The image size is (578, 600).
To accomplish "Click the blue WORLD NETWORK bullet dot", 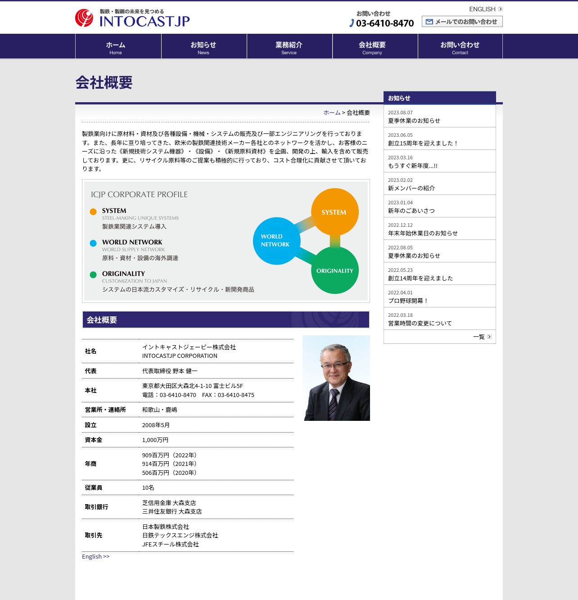I will (93, 243).
